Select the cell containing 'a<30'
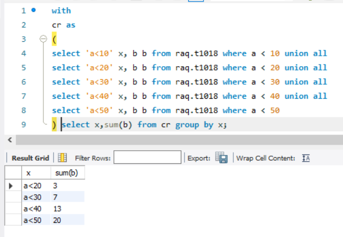343x237 pixels. (x=33, y=197)
